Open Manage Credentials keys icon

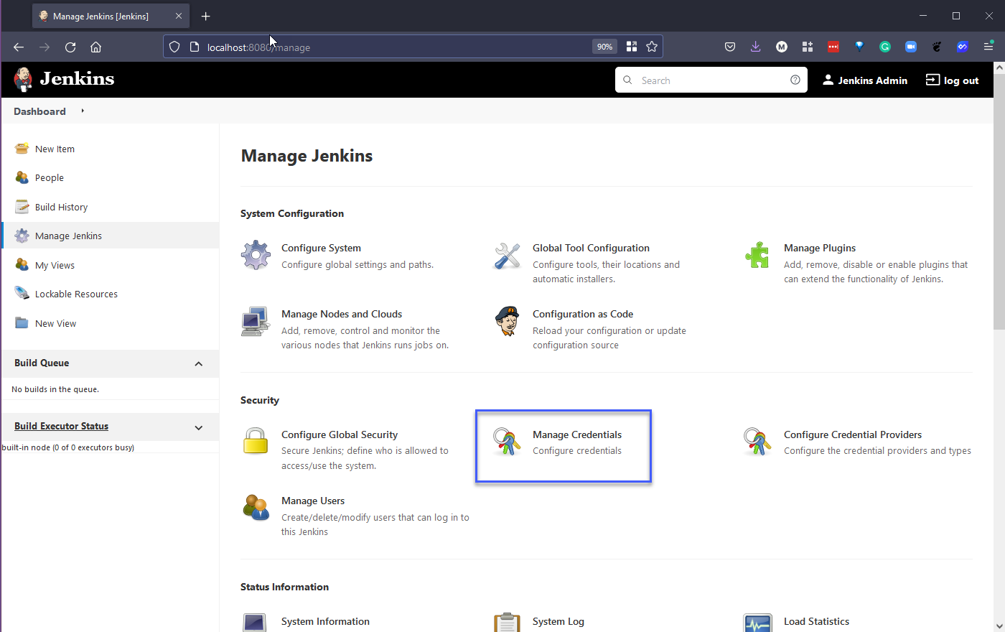tap(507, 442)
